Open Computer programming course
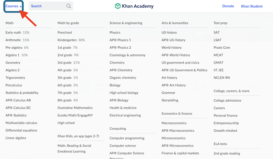This screenshot has height=159, width=273. click(x=127, y=138)
